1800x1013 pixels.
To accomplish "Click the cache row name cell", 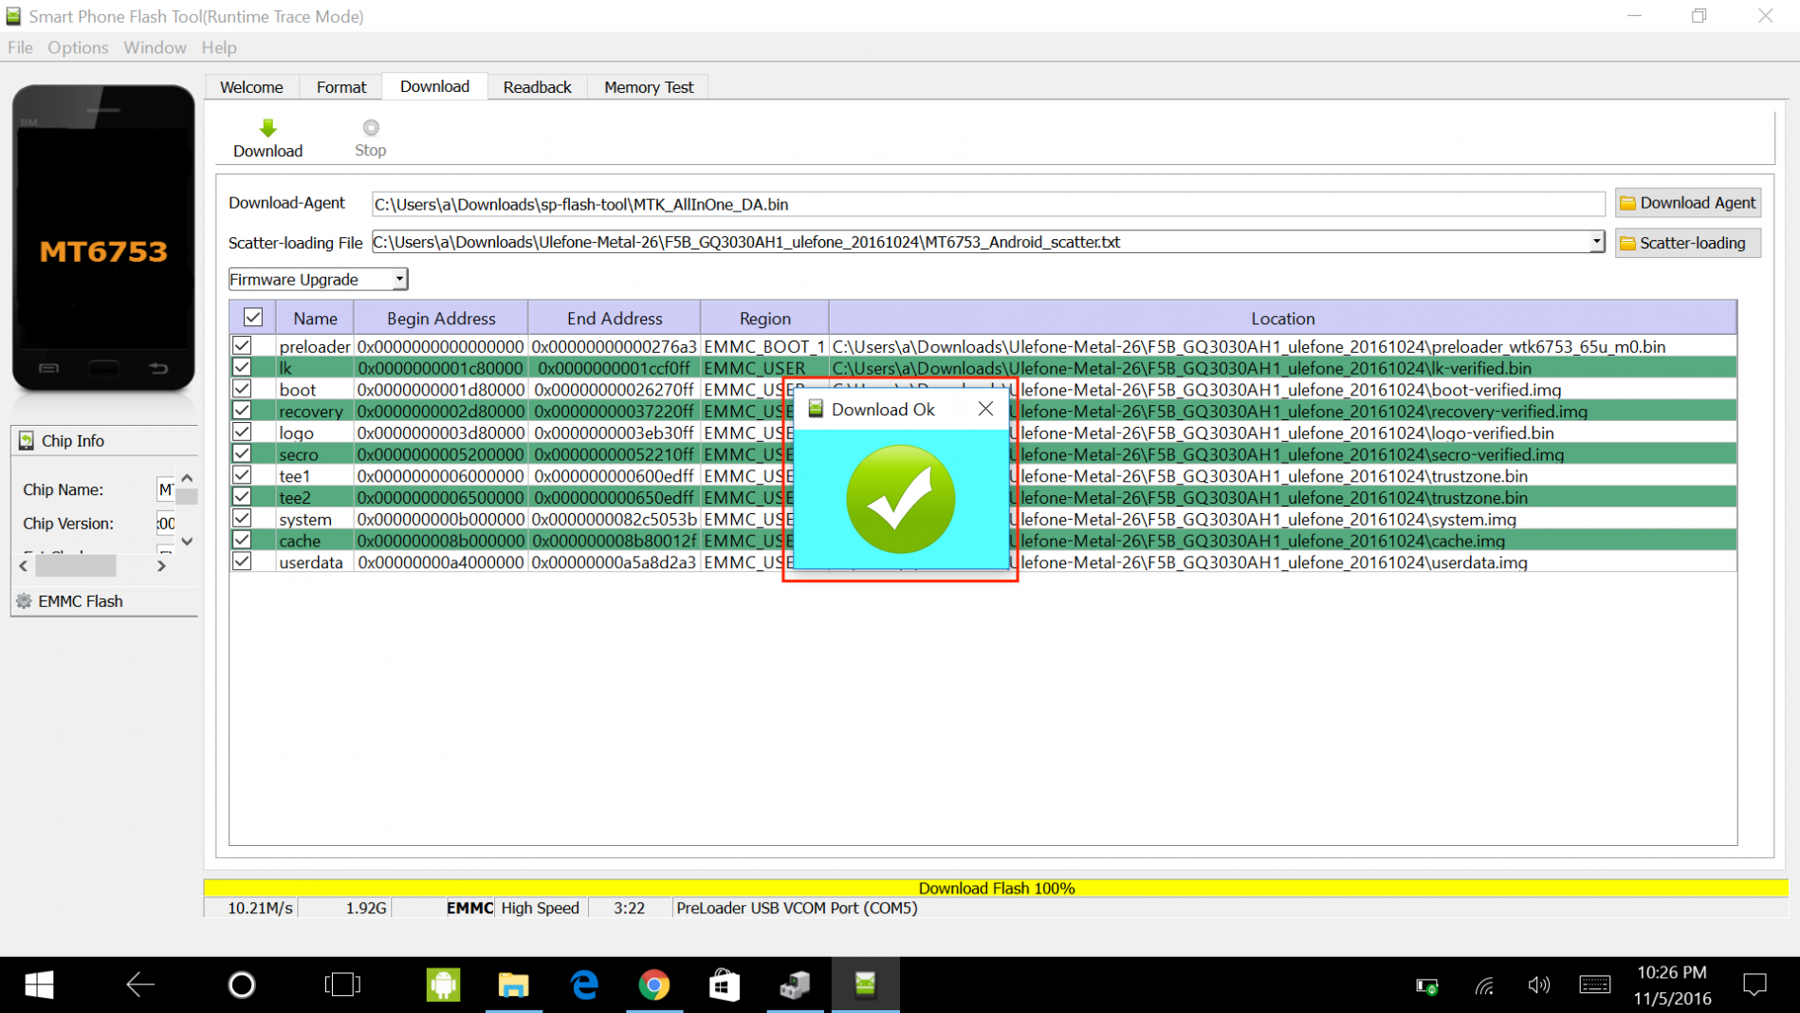I will point(314,541).
